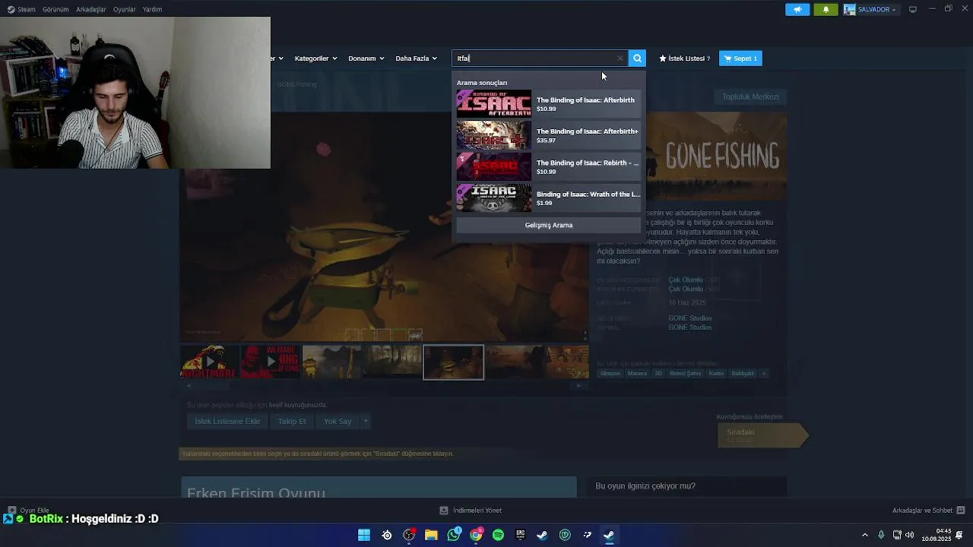The image size is (973, 547).
Task: Open GONE Studios developer link
Action: click(690, 318)
